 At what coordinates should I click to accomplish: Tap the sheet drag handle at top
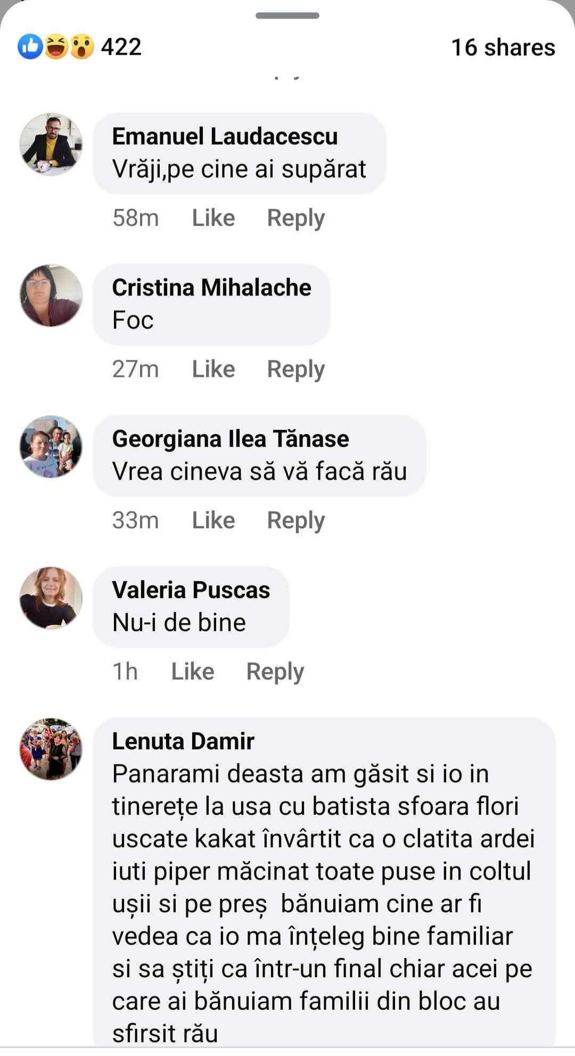pos(287,15)
